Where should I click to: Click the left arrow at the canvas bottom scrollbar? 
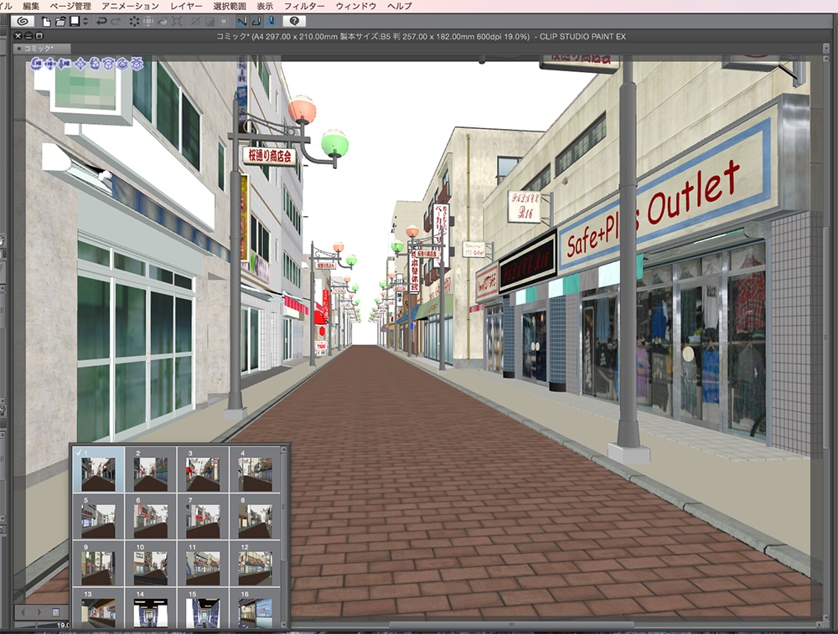tap(23, 612)
